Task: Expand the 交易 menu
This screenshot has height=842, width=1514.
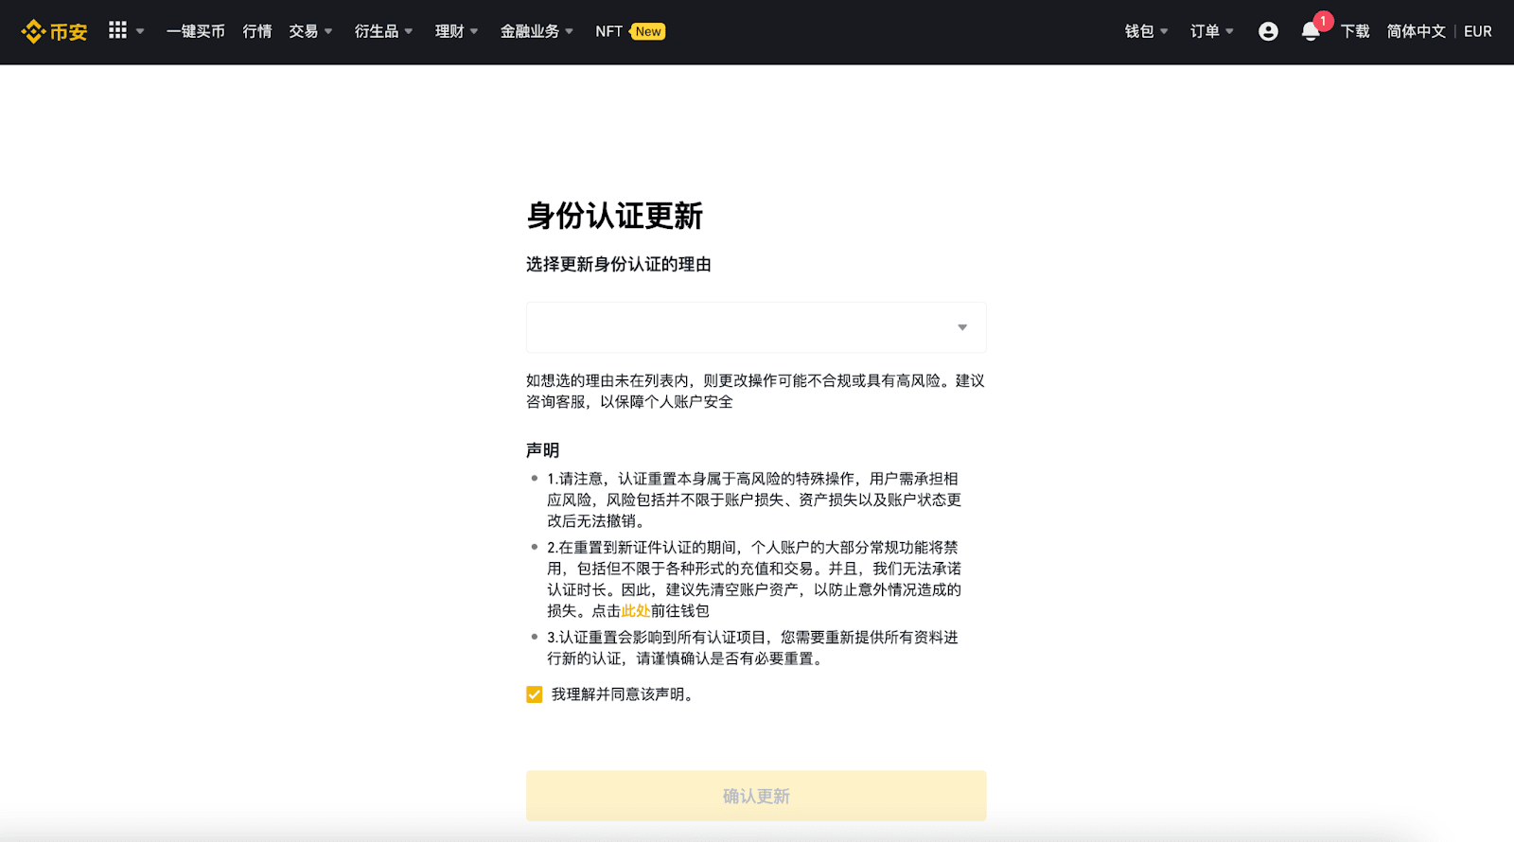Action: coord(310,31)
